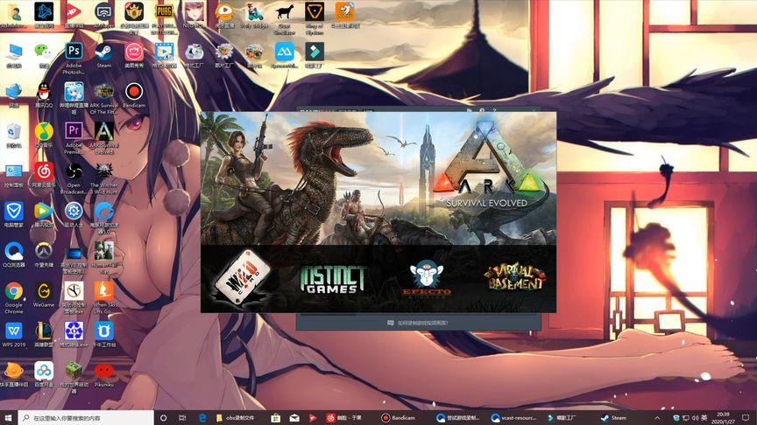Open The Witcher 3 Wild Hunt shortcut
The image size is (757, 425).
click(103, 171)
